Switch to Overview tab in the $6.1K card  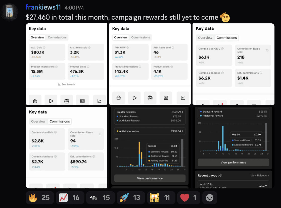point(205,38)
